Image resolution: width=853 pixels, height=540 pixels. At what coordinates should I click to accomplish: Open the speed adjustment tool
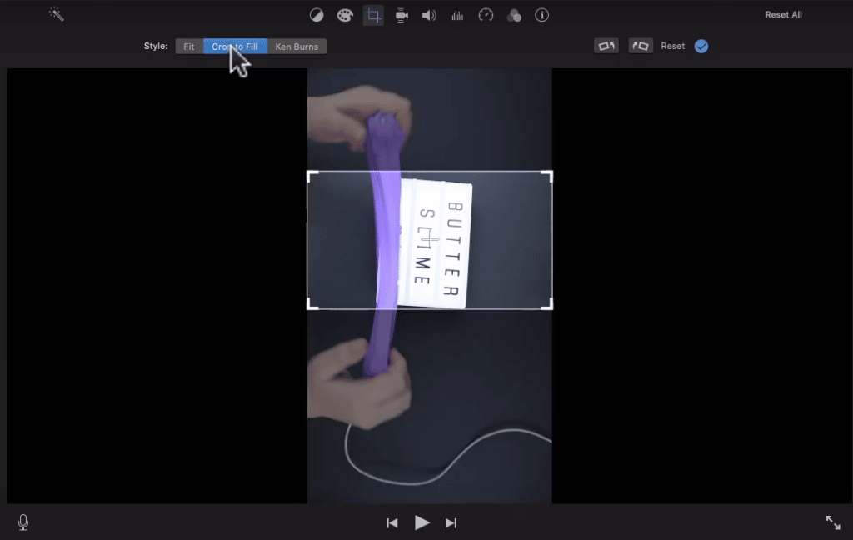click(486, 15)
